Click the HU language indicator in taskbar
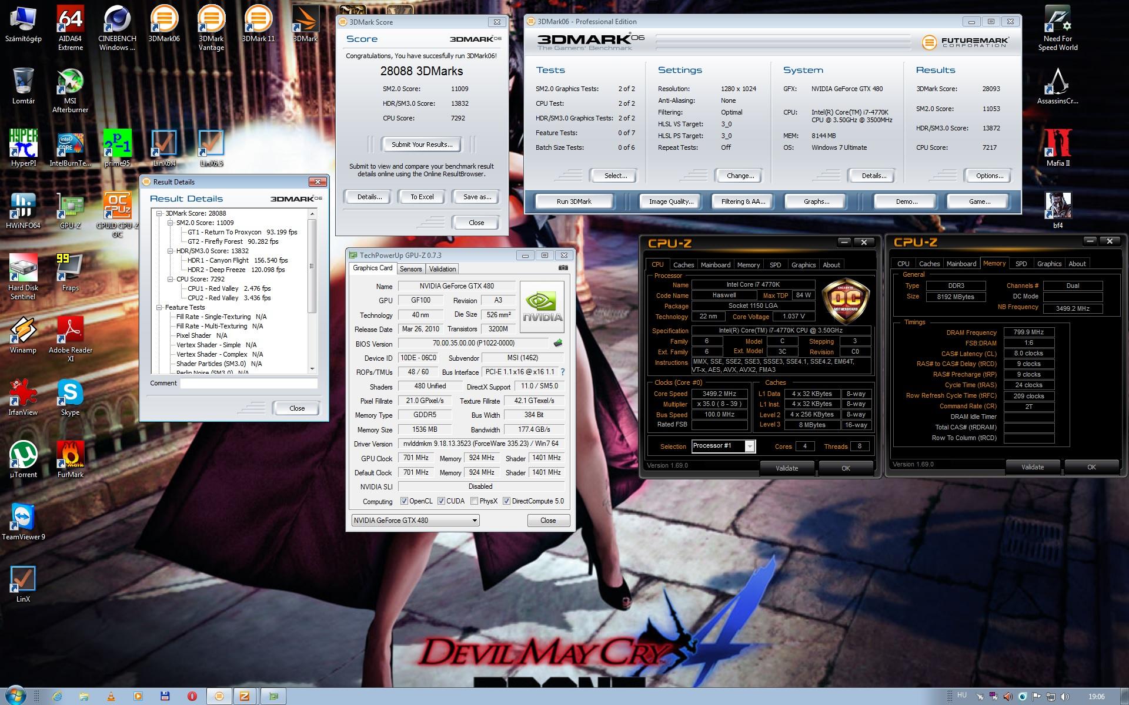The width and height of the screenshot is (1129, 705). [x=962, y=696]
